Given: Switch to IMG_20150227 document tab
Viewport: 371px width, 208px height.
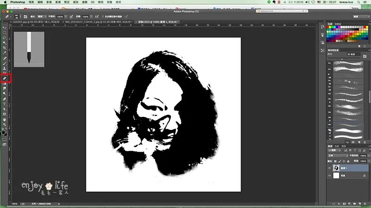Looking at the screenshot, I should pos(98,22).
